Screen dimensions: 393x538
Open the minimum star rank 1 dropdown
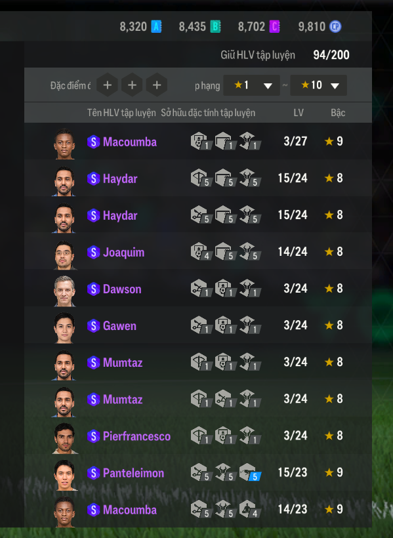[251, 85]
